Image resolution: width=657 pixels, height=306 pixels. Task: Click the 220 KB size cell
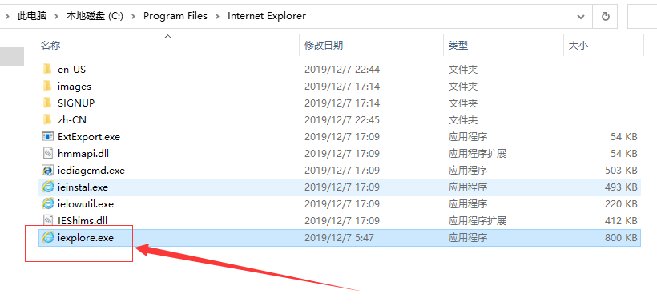(621, 203)
